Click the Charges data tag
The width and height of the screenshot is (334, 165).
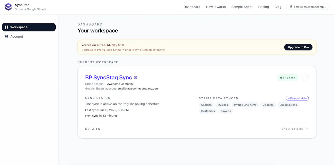tap(207, 105)
